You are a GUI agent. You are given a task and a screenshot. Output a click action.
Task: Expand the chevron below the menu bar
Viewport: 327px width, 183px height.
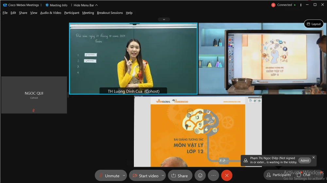point(164,20)
